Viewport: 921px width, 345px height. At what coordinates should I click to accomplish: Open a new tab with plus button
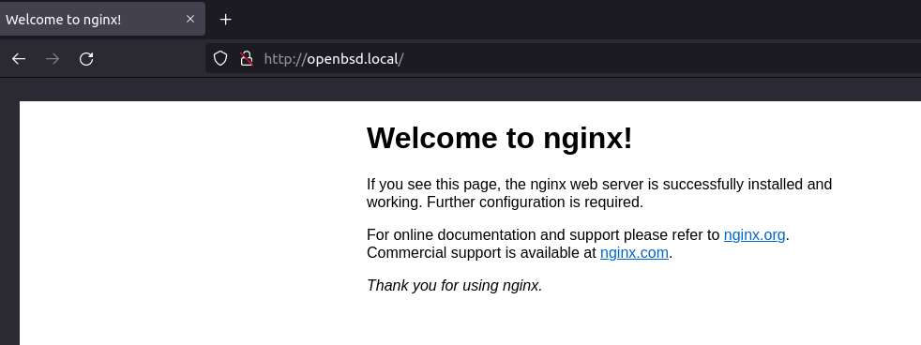pos(225,20)
